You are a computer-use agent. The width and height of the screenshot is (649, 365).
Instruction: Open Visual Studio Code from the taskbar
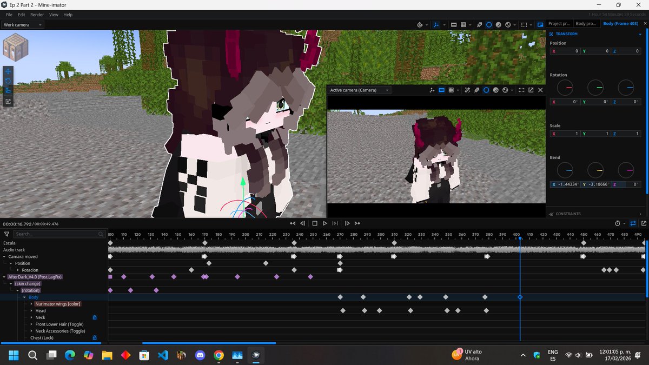point(163,355)
